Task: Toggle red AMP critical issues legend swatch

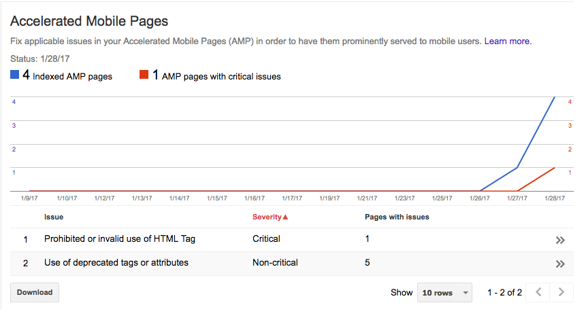Action: coord(144,74)
